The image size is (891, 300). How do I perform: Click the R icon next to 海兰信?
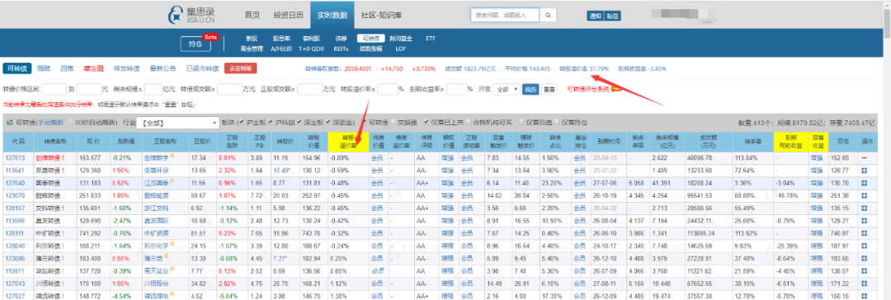166,257
